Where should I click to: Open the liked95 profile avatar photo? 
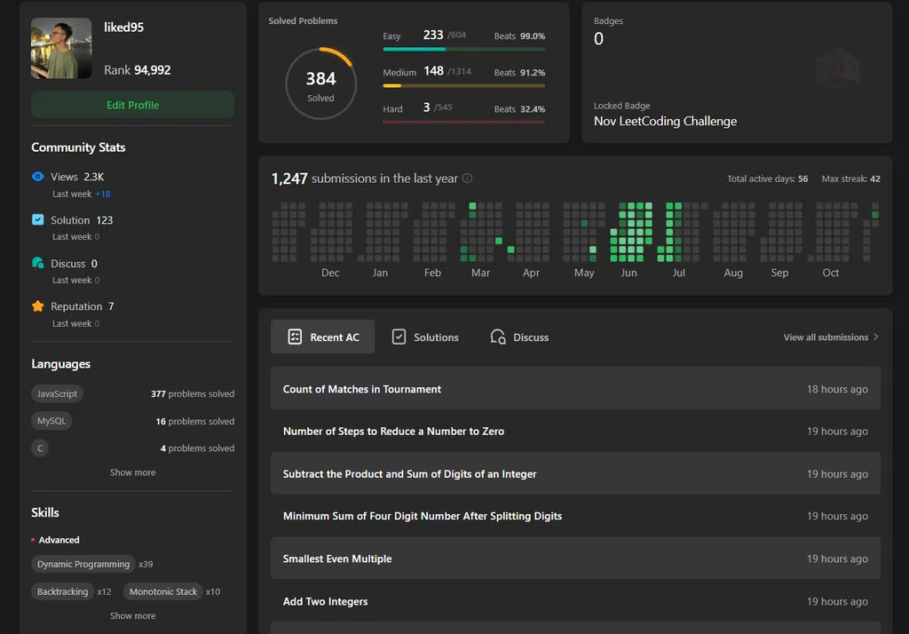[61, 48]
